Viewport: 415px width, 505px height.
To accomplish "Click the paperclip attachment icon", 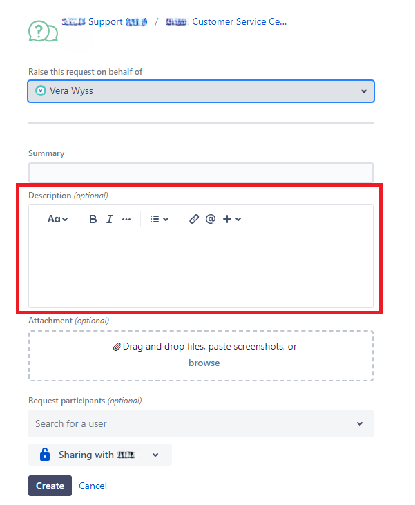I will pyautogui.click(x=117, y=347).
